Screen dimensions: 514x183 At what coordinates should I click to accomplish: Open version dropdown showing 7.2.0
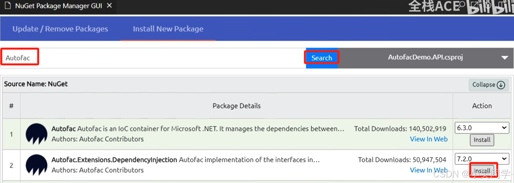coord(482,159)
